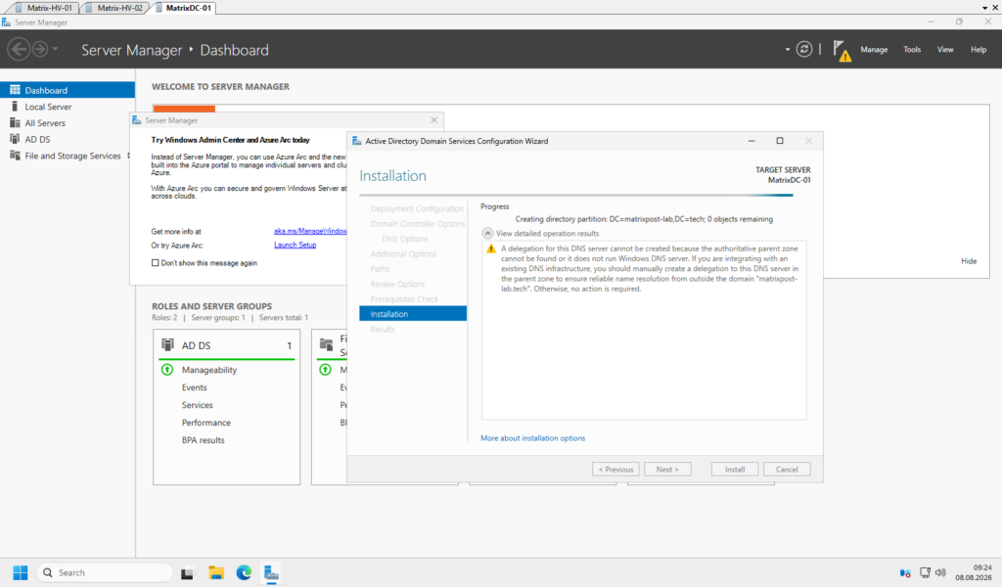This screenshot has width=1002, height=587.
Task: Click the All Servers icon in the sidebar
Action: [x=15, y=122]
